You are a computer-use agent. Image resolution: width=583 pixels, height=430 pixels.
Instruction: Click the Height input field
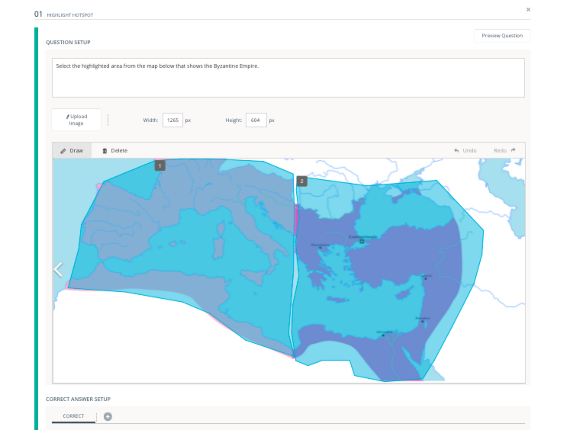(x=256, y=120)
